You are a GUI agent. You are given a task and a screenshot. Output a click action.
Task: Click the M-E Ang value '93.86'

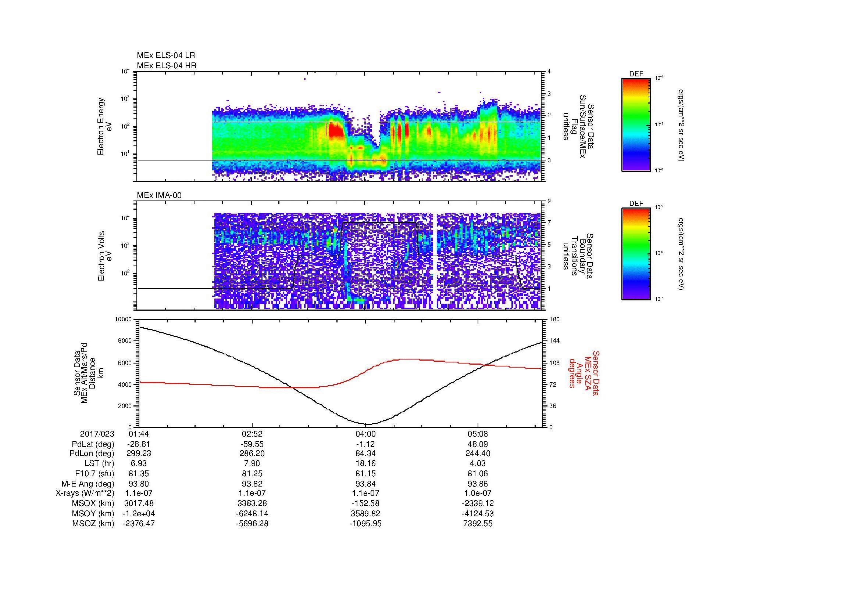point(478,484)
